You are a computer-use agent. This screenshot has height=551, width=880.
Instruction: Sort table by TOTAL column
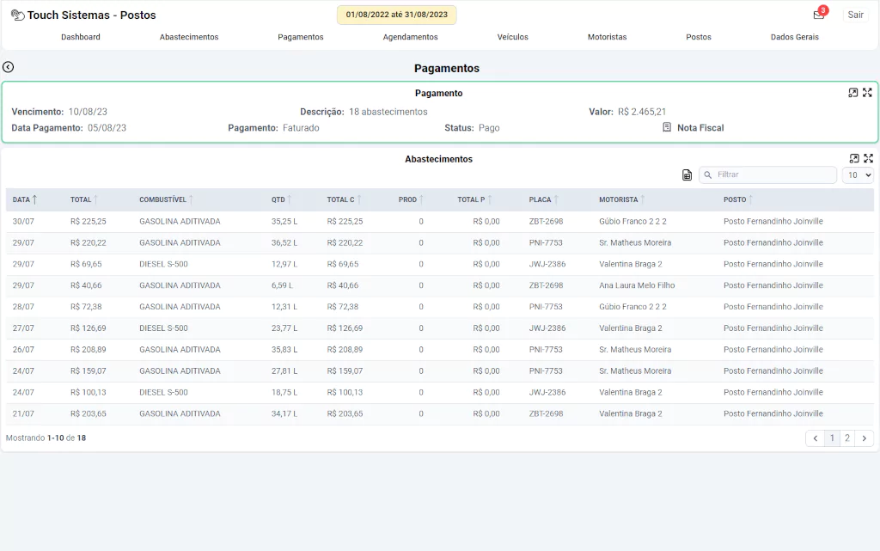84,199
